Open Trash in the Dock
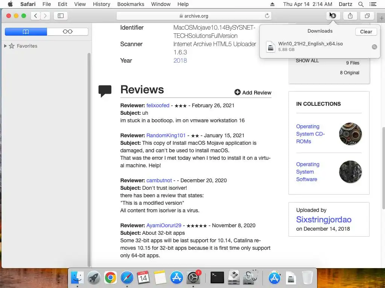Image resolution: width=385 pixels, height=288 pixels. click(x=307, y=277)
